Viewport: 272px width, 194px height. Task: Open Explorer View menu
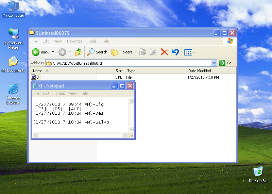click(x=58, y=41)
